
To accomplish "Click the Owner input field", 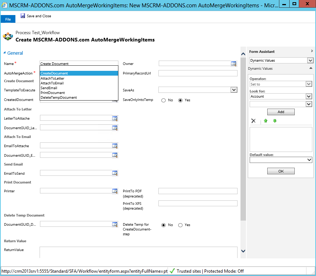I will 195,63.
